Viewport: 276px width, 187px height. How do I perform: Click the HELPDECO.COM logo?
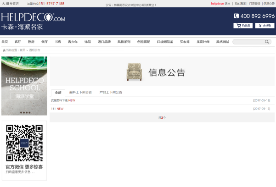(33, 18)
